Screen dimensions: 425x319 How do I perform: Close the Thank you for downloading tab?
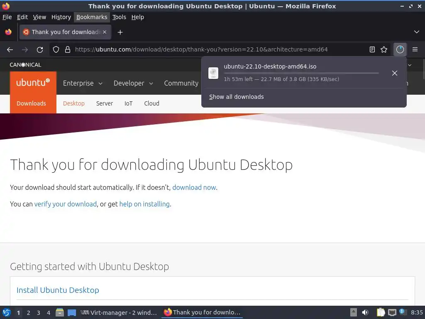click(x=105, y=32)
